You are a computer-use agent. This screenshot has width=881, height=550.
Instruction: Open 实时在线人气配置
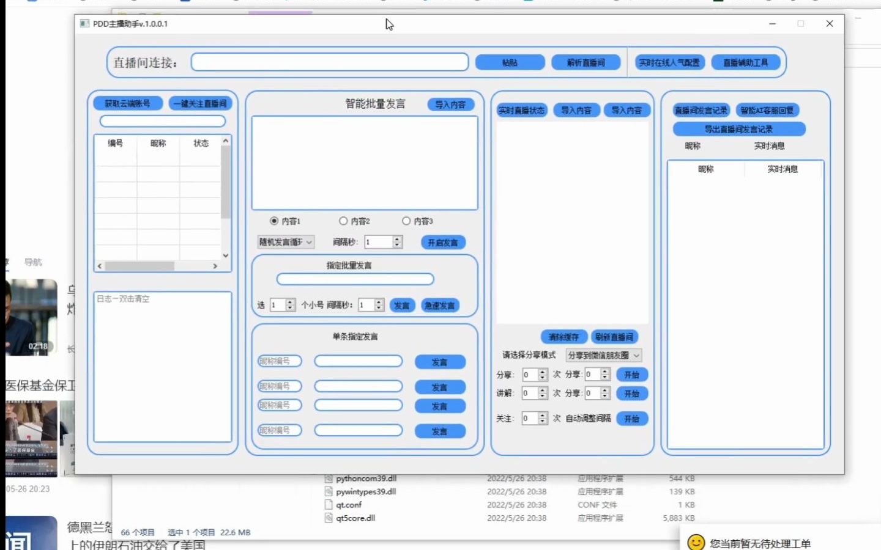669,62
